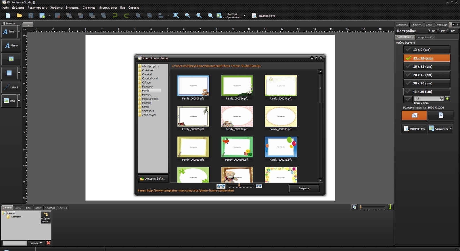460x251 pixels.
Task: Open the Эффекты menu
Action: (56, 8)
